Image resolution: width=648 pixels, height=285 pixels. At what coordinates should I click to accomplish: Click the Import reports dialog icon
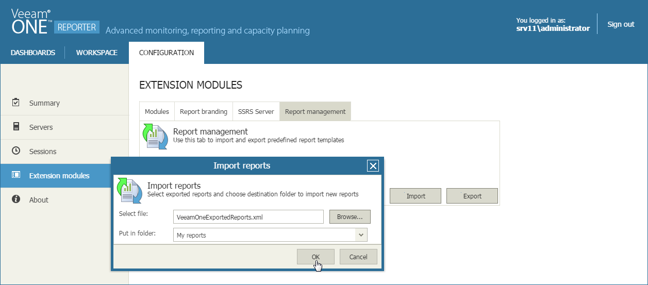click(x=129, y=190)
